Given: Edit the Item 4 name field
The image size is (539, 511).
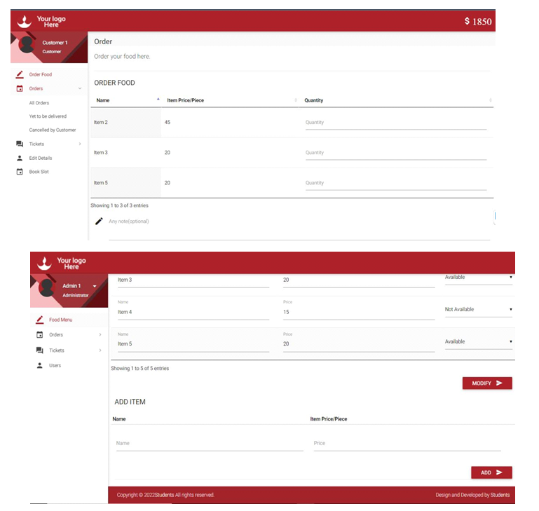Looking at the screenshot, I should coord(193,312).
